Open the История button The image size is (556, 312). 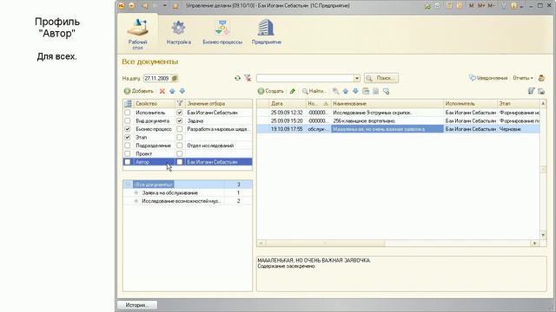coord(137,305)
